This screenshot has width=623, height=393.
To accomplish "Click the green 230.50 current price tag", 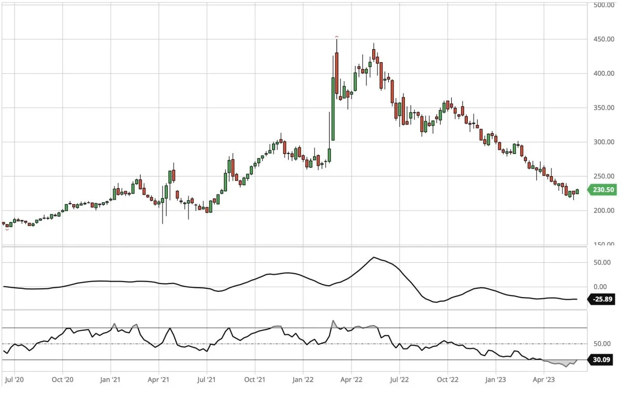I will point(602,190).
